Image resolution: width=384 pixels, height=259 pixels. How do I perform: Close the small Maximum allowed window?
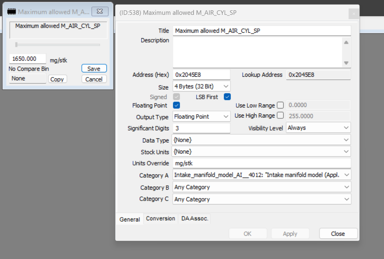[x=100, y=12]
